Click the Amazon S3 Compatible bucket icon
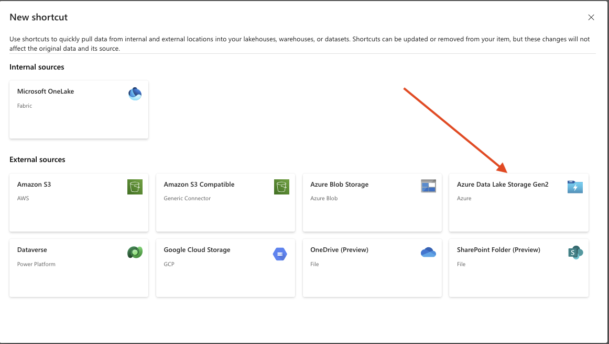 [x=281, y=187]
